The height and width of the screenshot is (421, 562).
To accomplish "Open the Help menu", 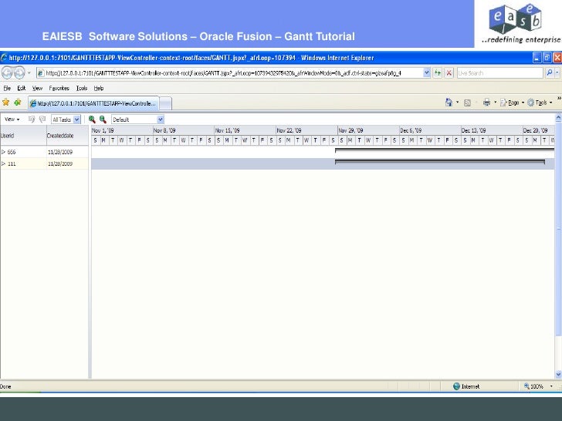I will pyautogui.click(x=99, y=88).
